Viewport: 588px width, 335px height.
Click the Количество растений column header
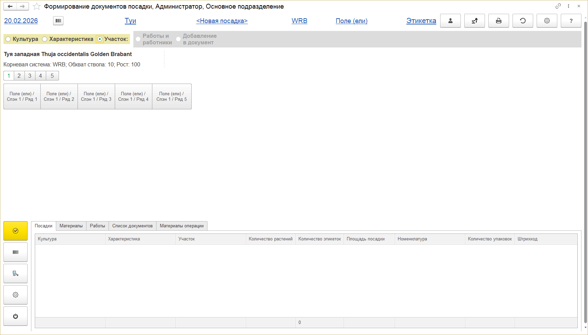[271, 239]
